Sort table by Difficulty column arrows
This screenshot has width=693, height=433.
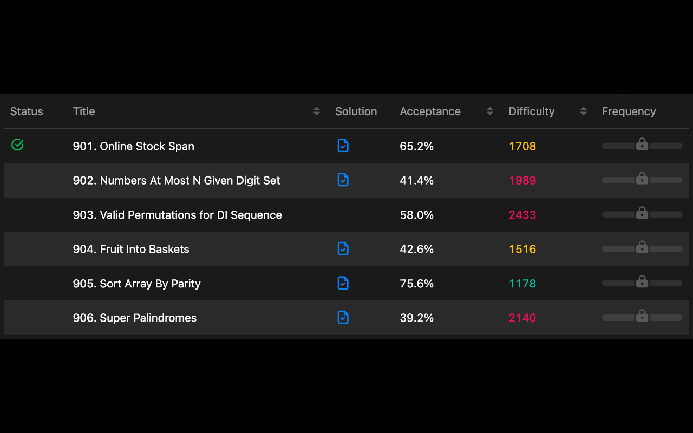point(584,111)
